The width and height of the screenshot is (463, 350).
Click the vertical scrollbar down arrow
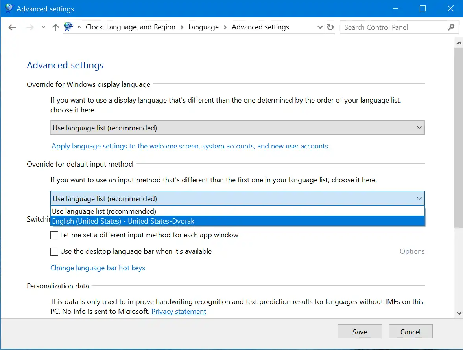[x=459, y=313]
